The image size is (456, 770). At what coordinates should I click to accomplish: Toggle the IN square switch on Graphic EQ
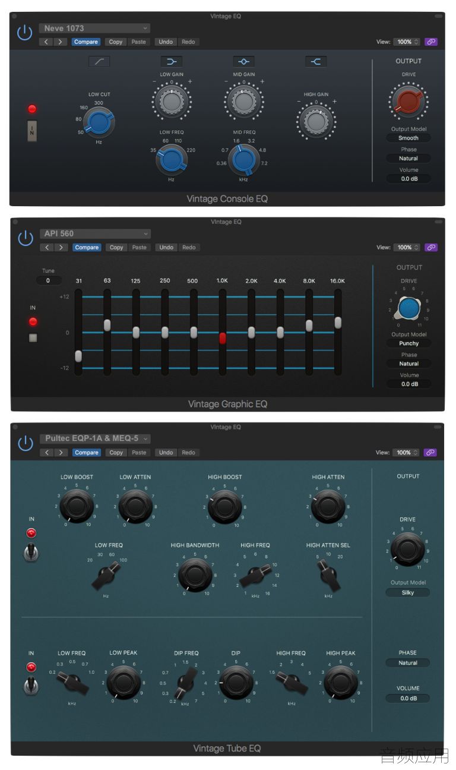pos(33,338)
